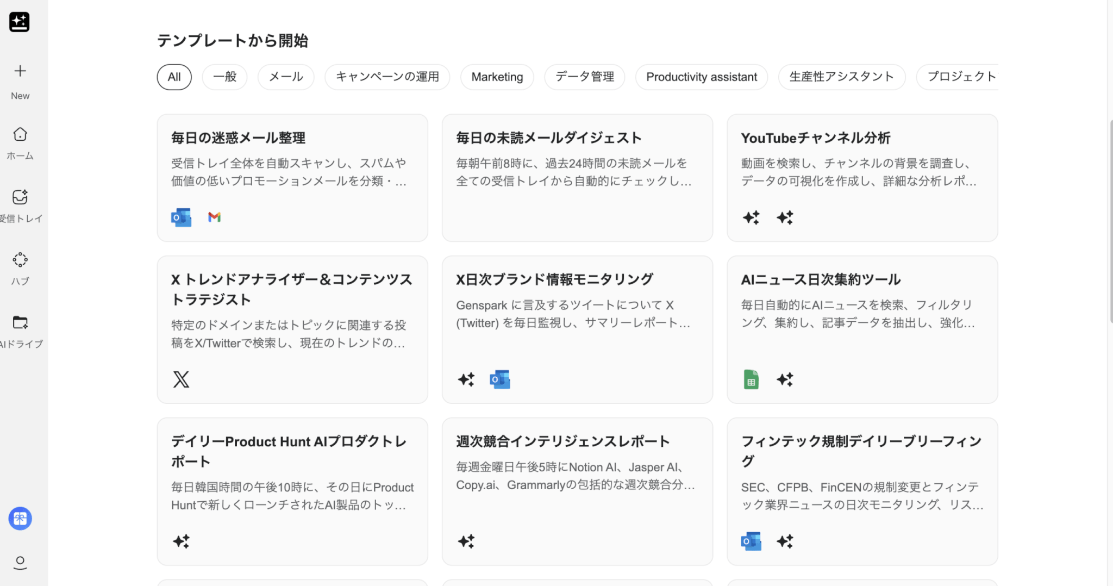1113x586 pixels.
Task: Select the データ管理 category chip
Action: (584, 77)
